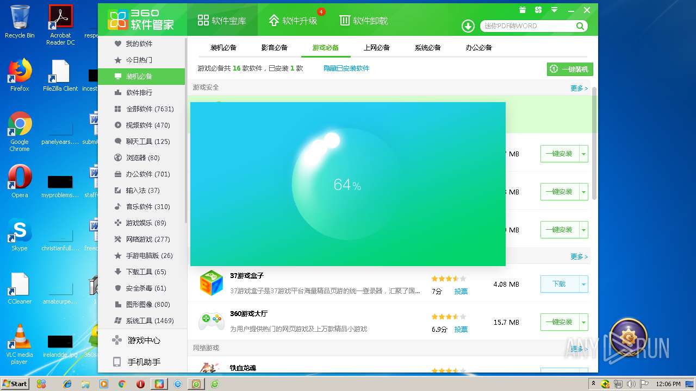Image resolution: width=696 pixels, height=391 pixels.
Task: Open 视频软件 (470) category
Action: tap(141, 125)
